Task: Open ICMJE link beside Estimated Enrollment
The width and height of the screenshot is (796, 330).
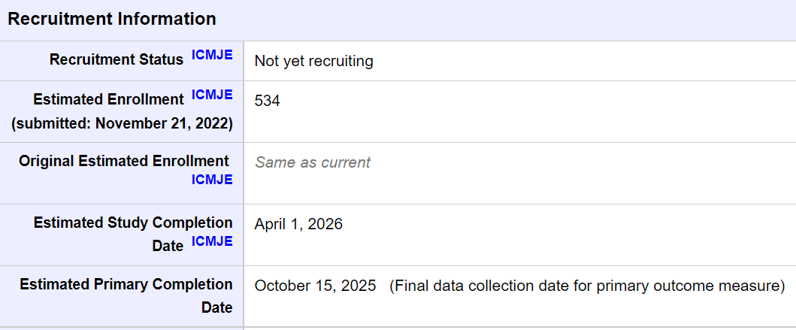Action: coord(212,95)
